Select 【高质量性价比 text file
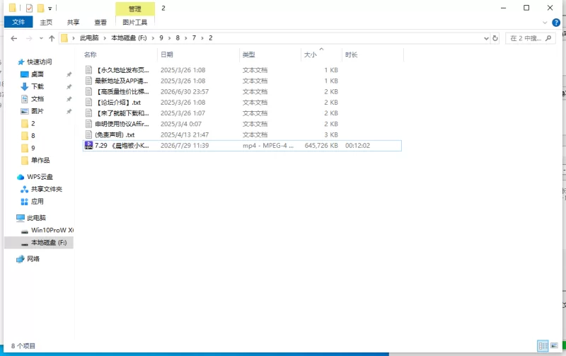This screenshot has height=356, width=566. pos(122,92)
